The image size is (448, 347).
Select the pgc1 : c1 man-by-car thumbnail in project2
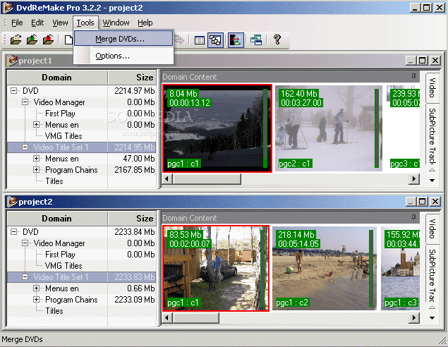pos(216,269)
